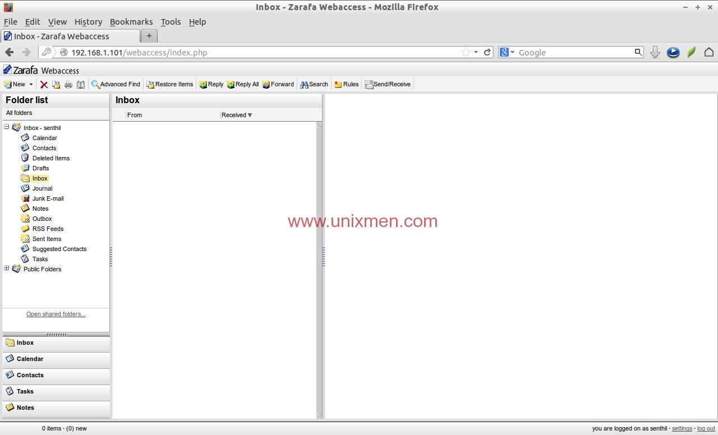This screenshot has width=718, height=435.
Task: Expand the Public Folders tree node
Action: [7, 269]
